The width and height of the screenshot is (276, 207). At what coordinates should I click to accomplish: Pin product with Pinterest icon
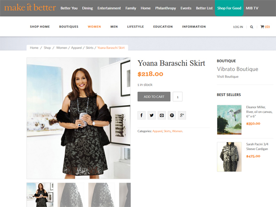pos(172,115)
